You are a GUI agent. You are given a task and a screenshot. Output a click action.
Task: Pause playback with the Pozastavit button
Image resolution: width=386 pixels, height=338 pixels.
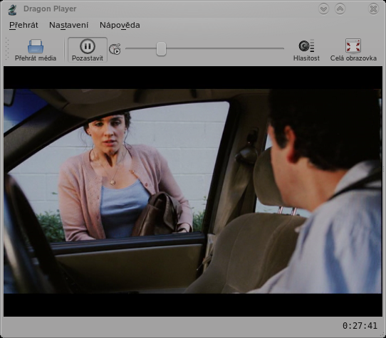(x=88, y=50)
